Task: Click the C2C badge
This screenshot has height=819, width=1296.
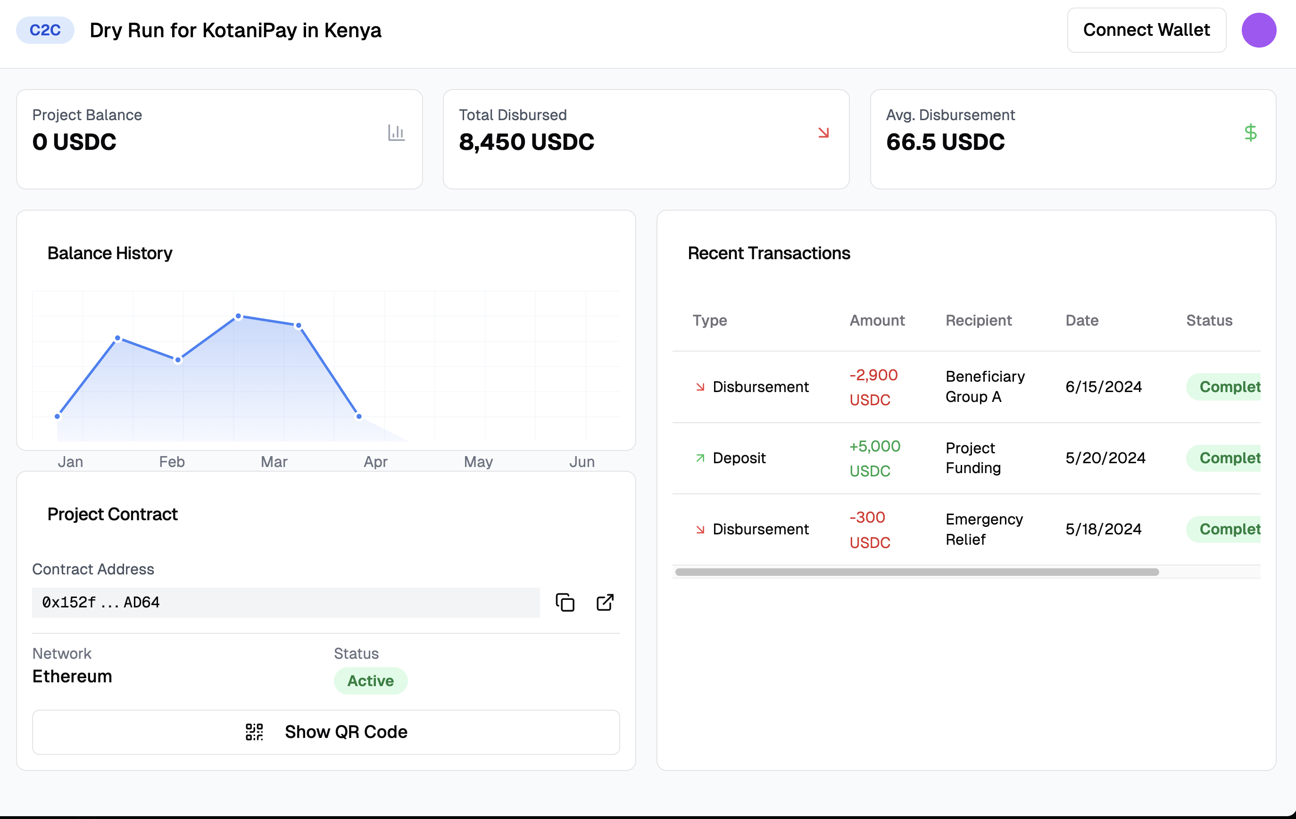Action: pyautogui.click(x=45, y=30)
